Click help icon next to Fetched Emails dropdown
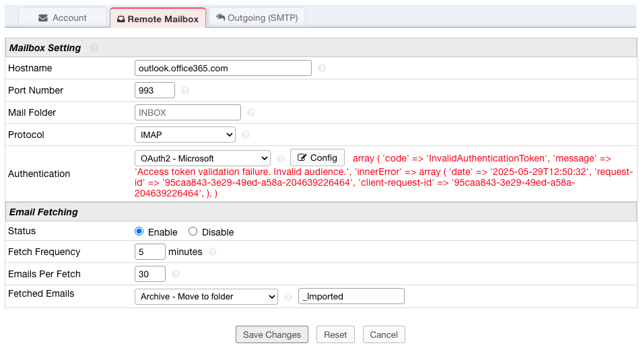The width and height of the screenshot is (641, 362). [x=288, y=297]
